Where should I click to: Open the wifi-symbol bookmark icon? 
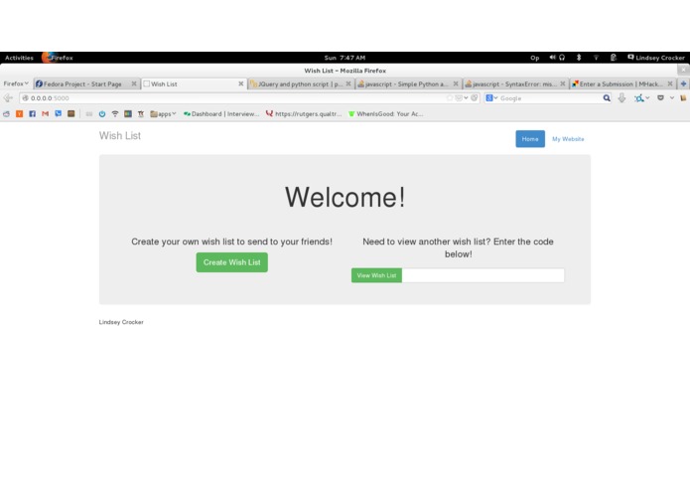(115, 114)
